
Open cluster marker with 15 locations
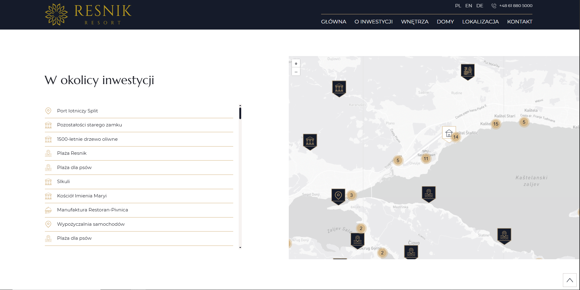(496, 124)
